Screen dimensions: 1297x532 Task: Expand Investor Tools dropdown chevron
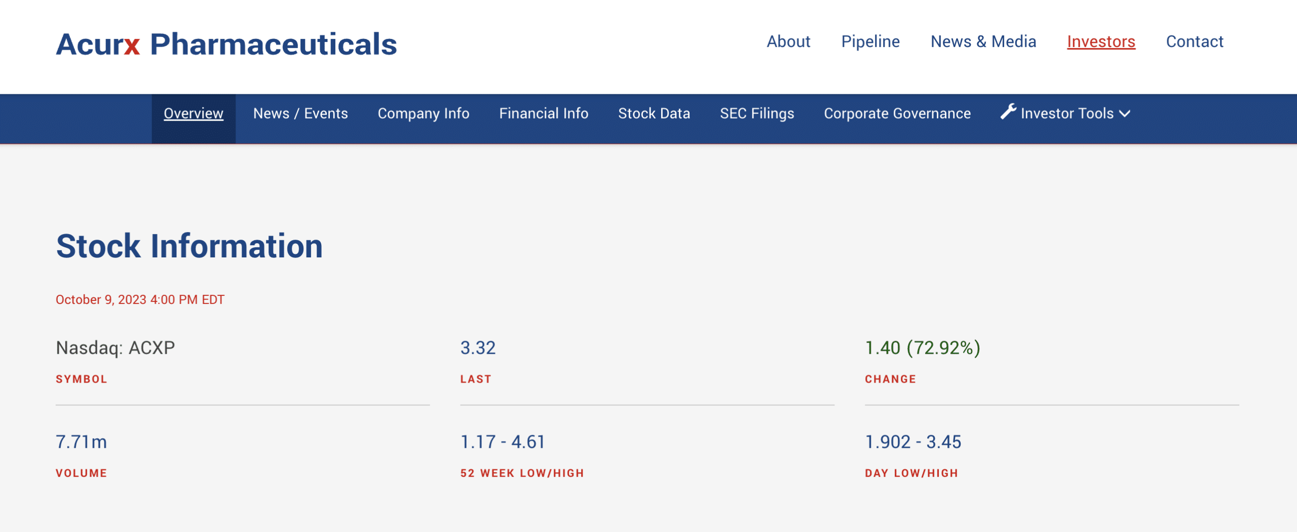1125,114
